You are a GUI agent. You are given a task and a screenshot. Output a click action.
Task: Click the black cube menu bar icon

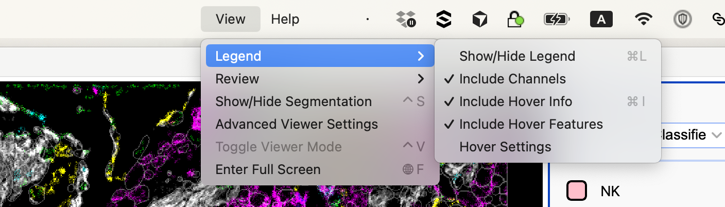[x=479, y=20]
